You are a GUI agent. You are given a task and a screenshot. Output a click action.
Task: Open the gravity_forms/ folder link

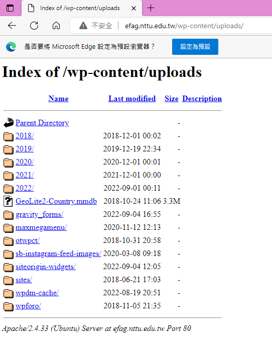click(39, 214)
